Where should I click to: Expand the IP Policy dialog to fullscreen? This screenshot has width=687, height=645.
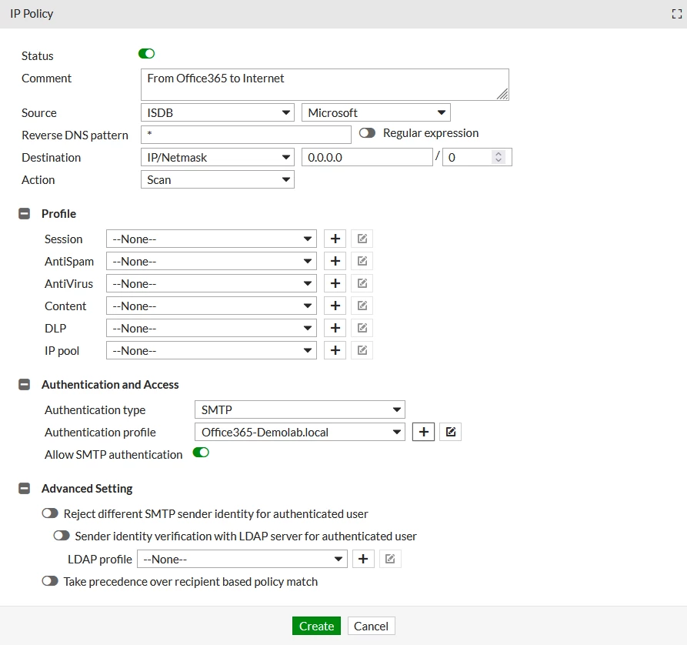tap(676, 14)
